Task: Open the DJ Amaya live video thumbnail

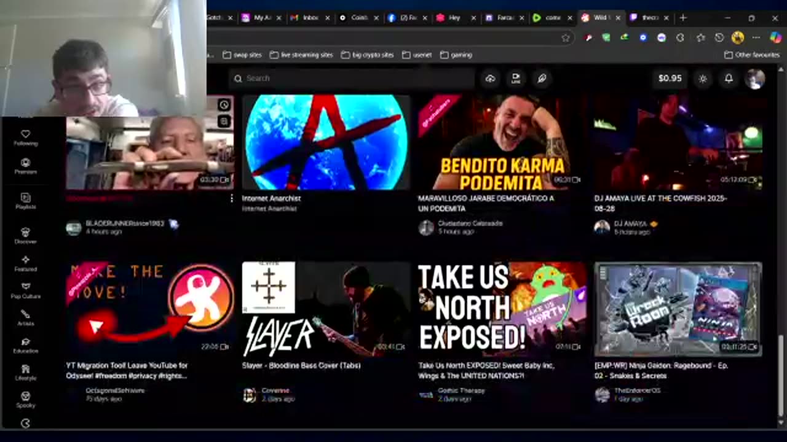Action: 678,142
